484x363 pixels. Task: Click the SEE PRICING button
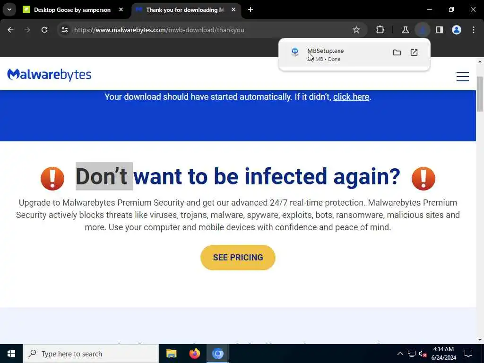(x=238, y=258)
